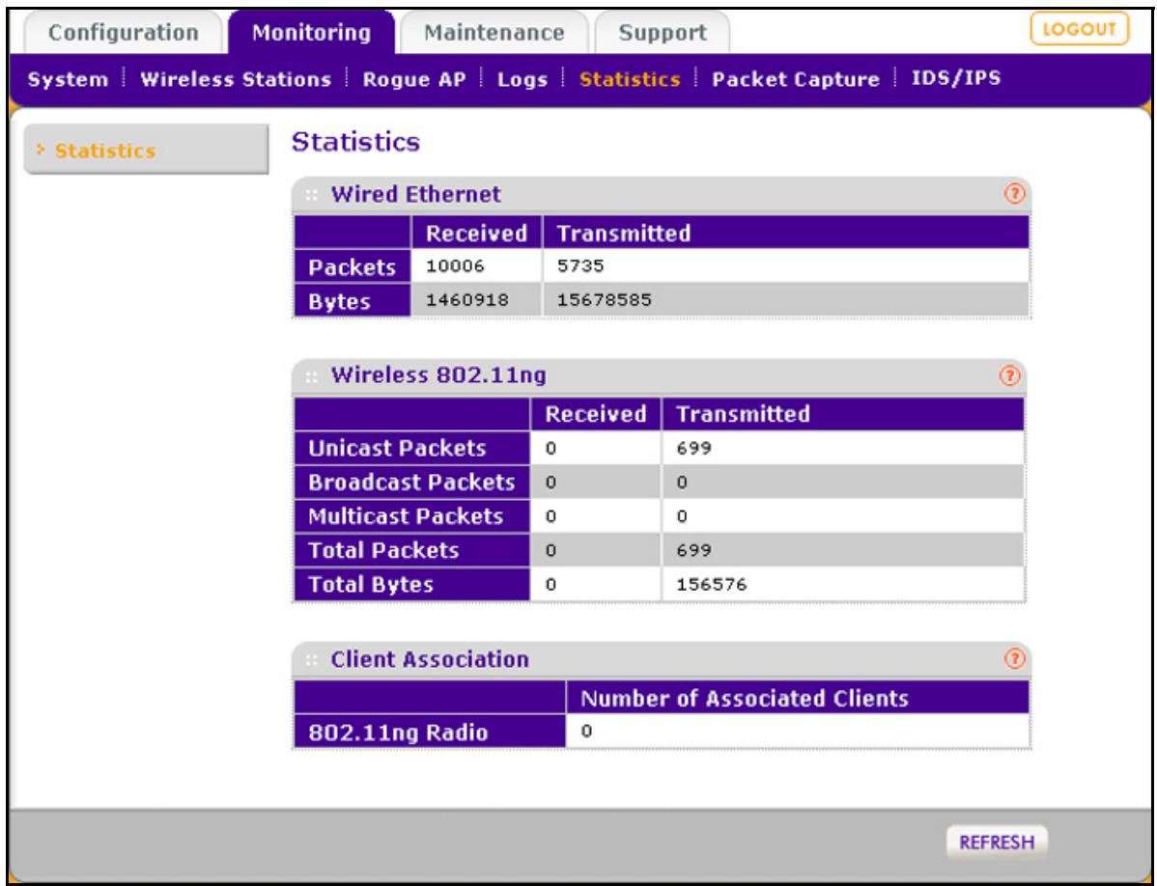This screenshot has height=886, width=1157.
Task: Select Statistics in the left sidebar
Action: pos(146,151)
